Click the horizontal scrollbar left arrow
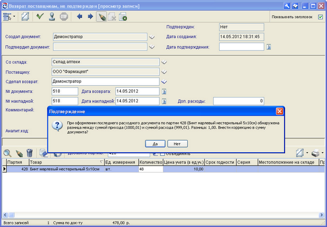The width and height of the screenshot is (327, 227). pos(5,215)
